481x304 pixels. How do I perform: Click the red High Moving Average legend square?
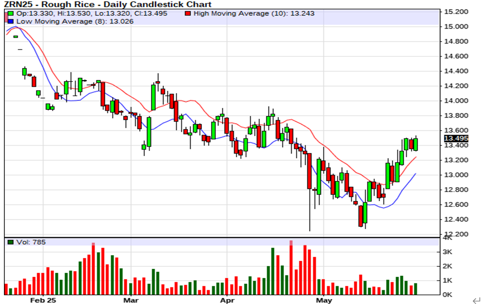tap(188, 14)
